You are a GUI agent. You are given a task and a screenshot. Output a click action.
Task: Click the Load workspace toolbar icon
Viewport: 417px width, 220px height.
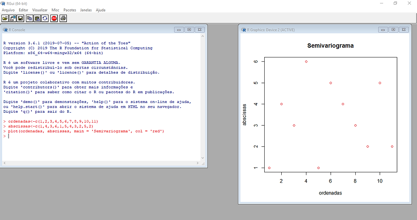[x=13, y=18]
